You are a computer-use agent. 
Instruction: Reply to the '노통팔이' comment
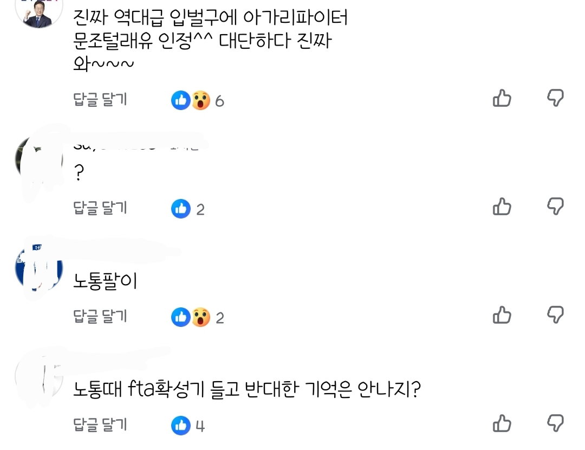pos(100,316)
